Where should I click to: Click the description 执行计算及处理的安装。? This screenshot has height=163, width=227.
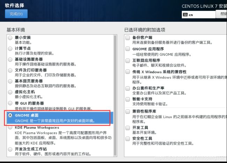[35, 53]
